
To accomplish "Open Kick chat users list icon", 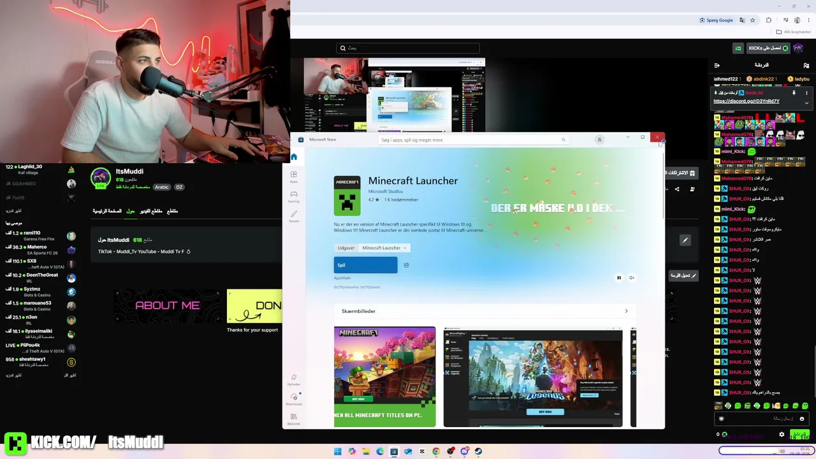I will [806, 65].
